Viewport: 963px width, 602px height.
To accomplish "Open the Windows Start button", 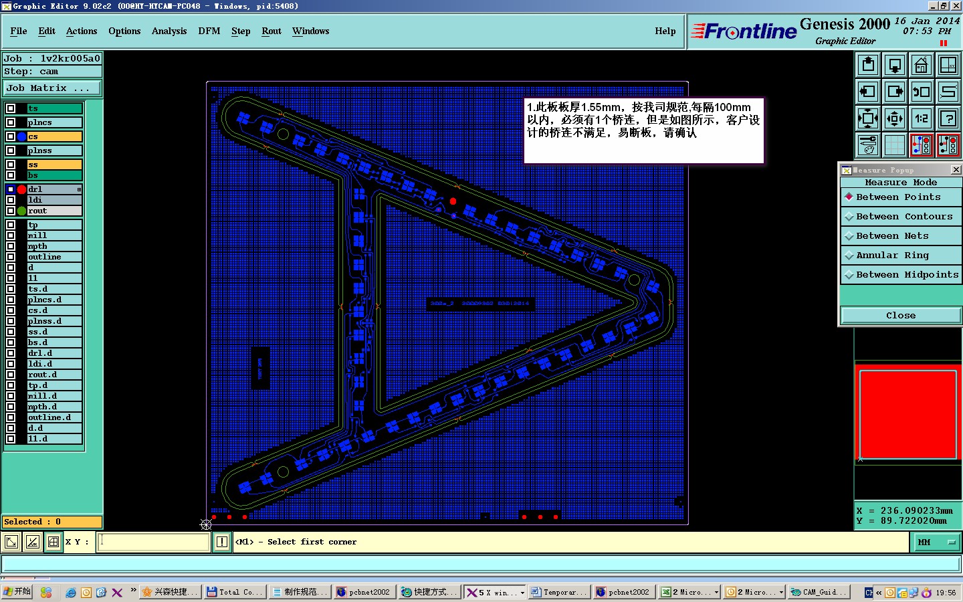I will pyautogui.click(x=17, y=592).
